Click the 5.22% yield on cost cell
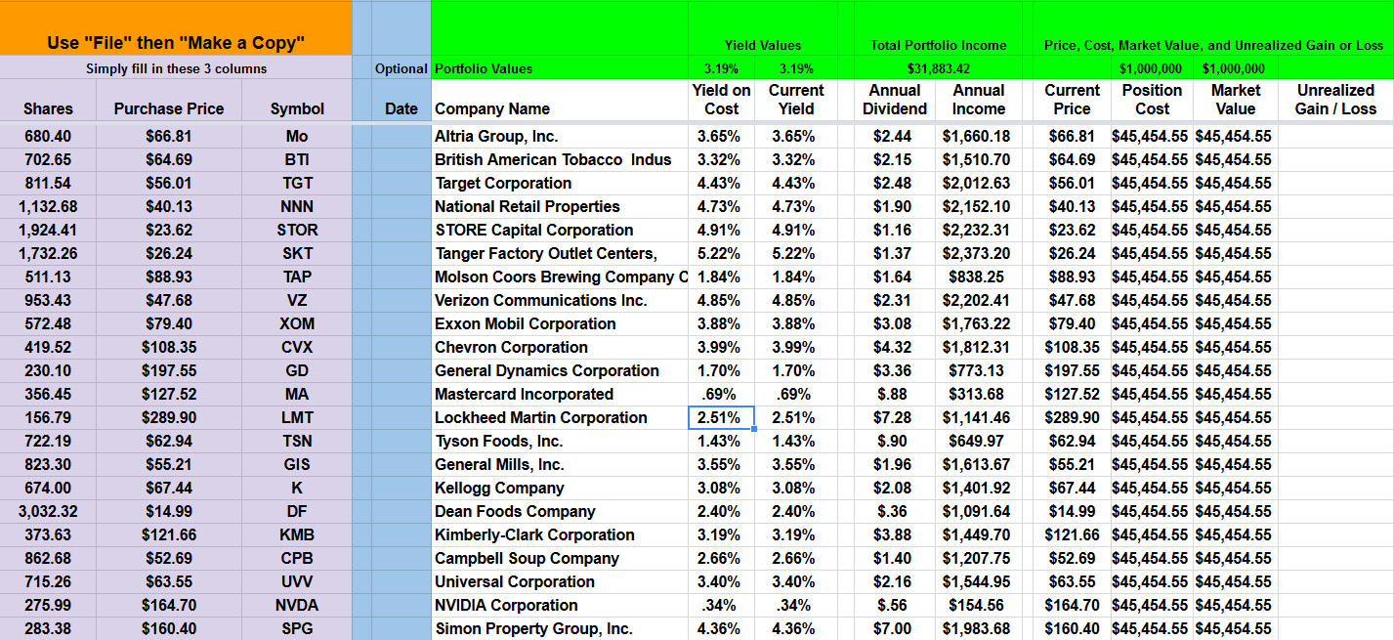This screenshot has height=640, width=1394. click(x=721, y=253)
